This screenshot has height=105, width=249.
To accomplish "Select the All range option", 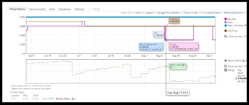I will point(243,81).
